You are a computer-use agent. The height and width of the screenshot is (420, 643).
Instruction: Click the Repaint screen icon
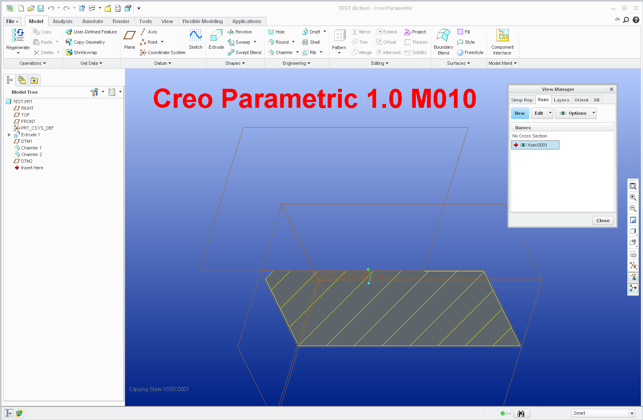tap(633, 220)
